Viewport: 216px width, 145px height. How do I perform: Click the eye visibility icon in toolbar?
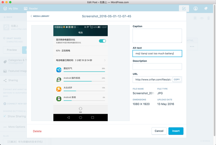(x=202, y=18)
